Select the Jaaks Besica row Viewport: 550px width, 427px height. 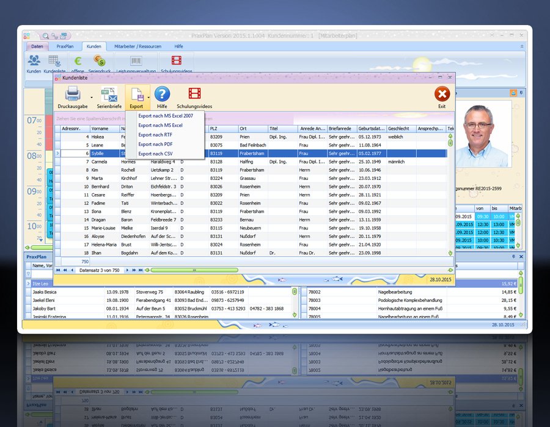tap(159, 292)
